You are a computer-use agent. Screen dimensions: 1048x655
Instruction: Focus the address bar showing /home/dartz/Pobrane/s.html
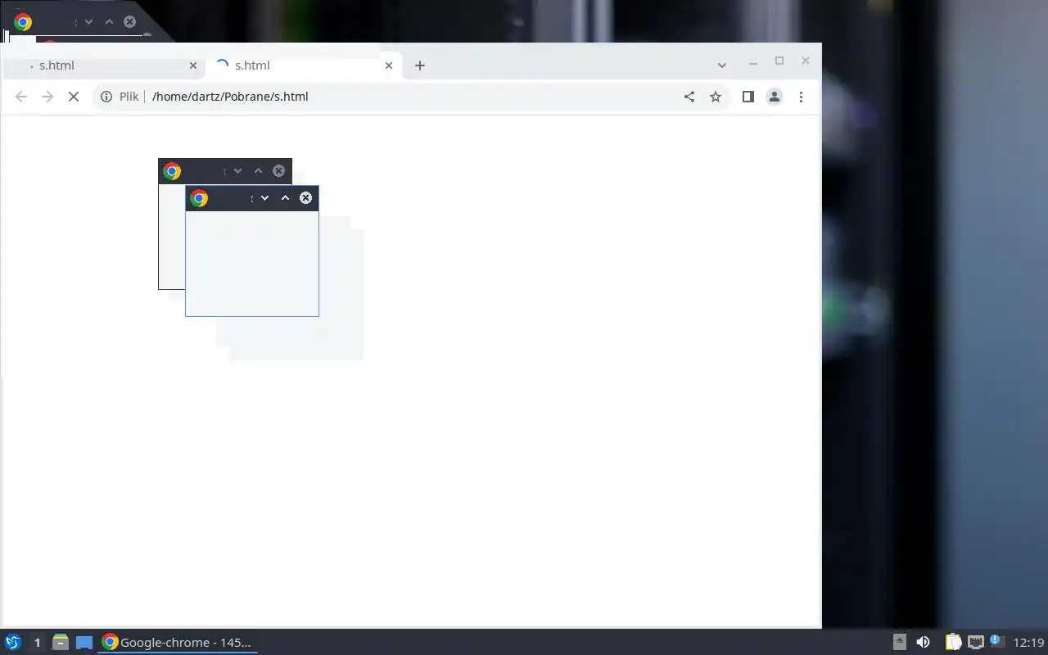[409, 97]
